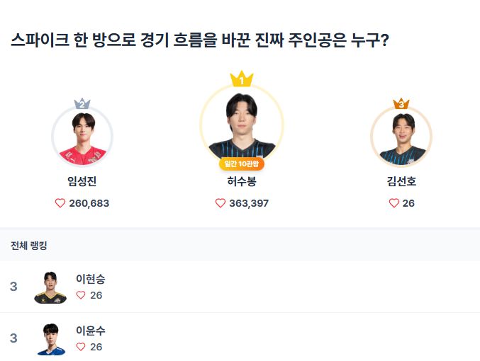Click the heart icon under 임성진
Image resolution: width=480 pixels, height=361 pixels.
(60, 203)
